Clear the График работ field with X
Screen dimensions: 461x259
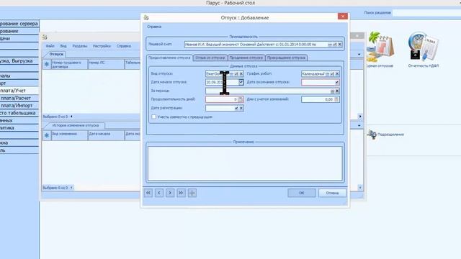[x=337, y=74]
